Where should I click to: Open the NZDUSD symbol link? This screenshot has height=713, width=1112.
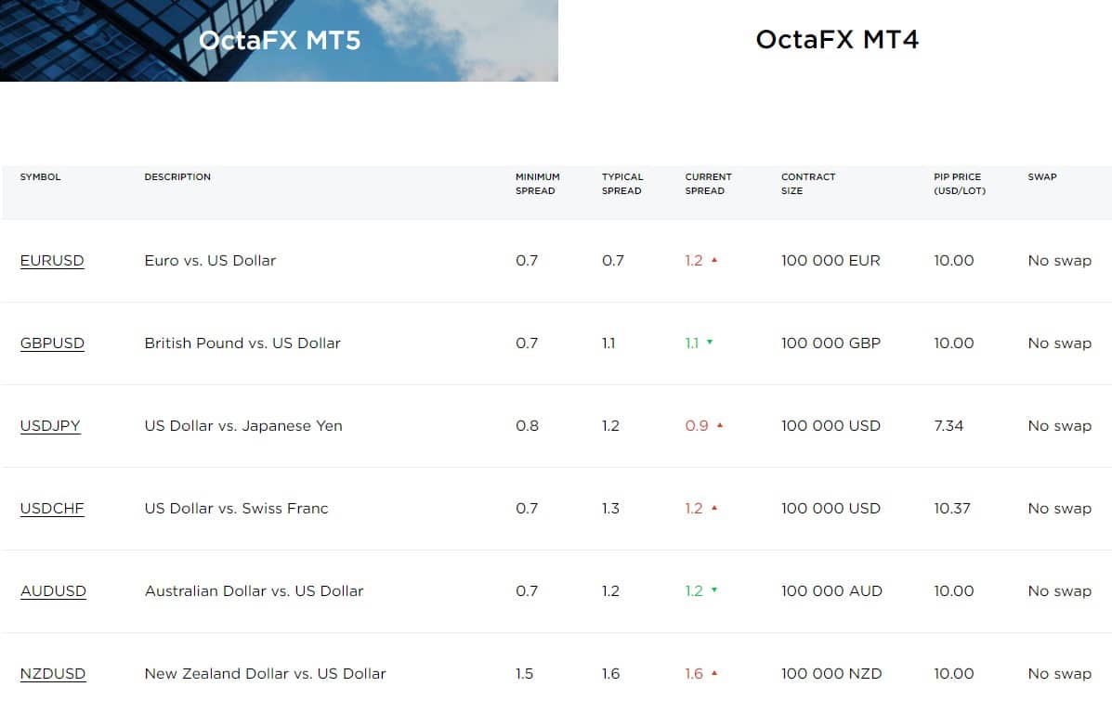(53, 674)
